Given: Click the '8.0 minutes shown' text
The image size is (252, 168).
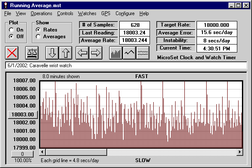Looking at the screenshot, I should click(x=61, y=76).
